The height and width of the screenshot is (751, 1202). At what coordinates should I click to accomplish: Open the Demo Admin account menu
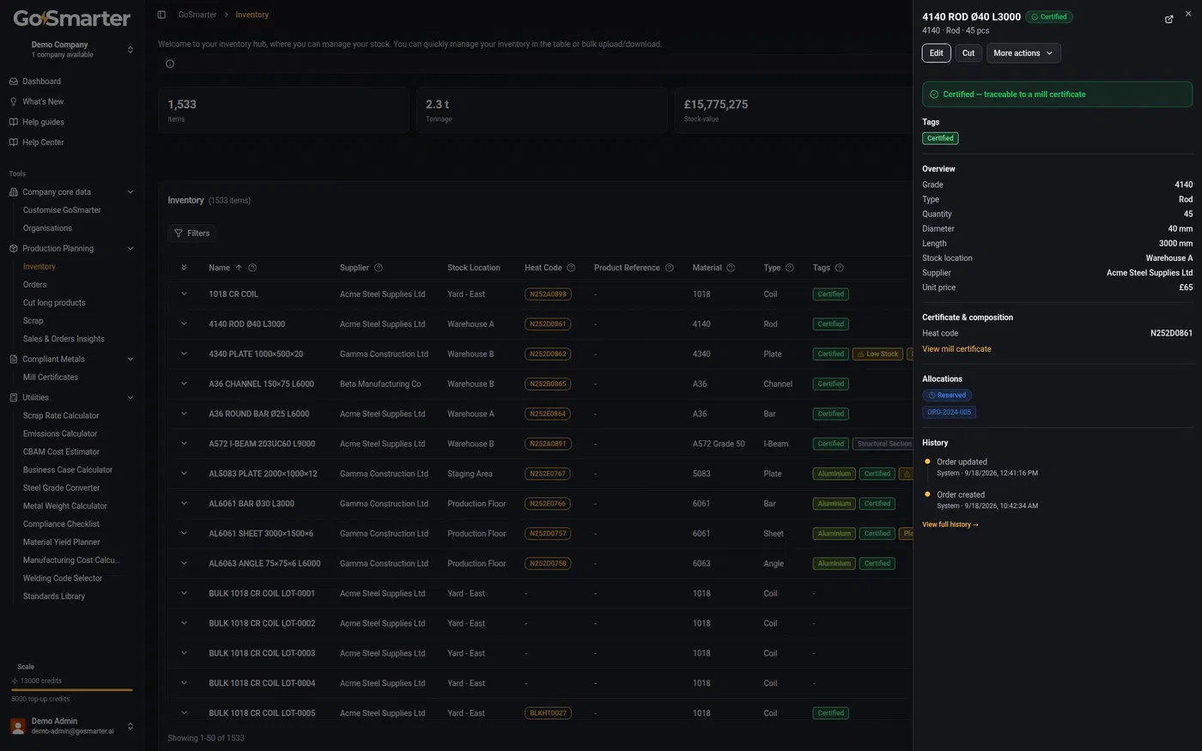71,726
